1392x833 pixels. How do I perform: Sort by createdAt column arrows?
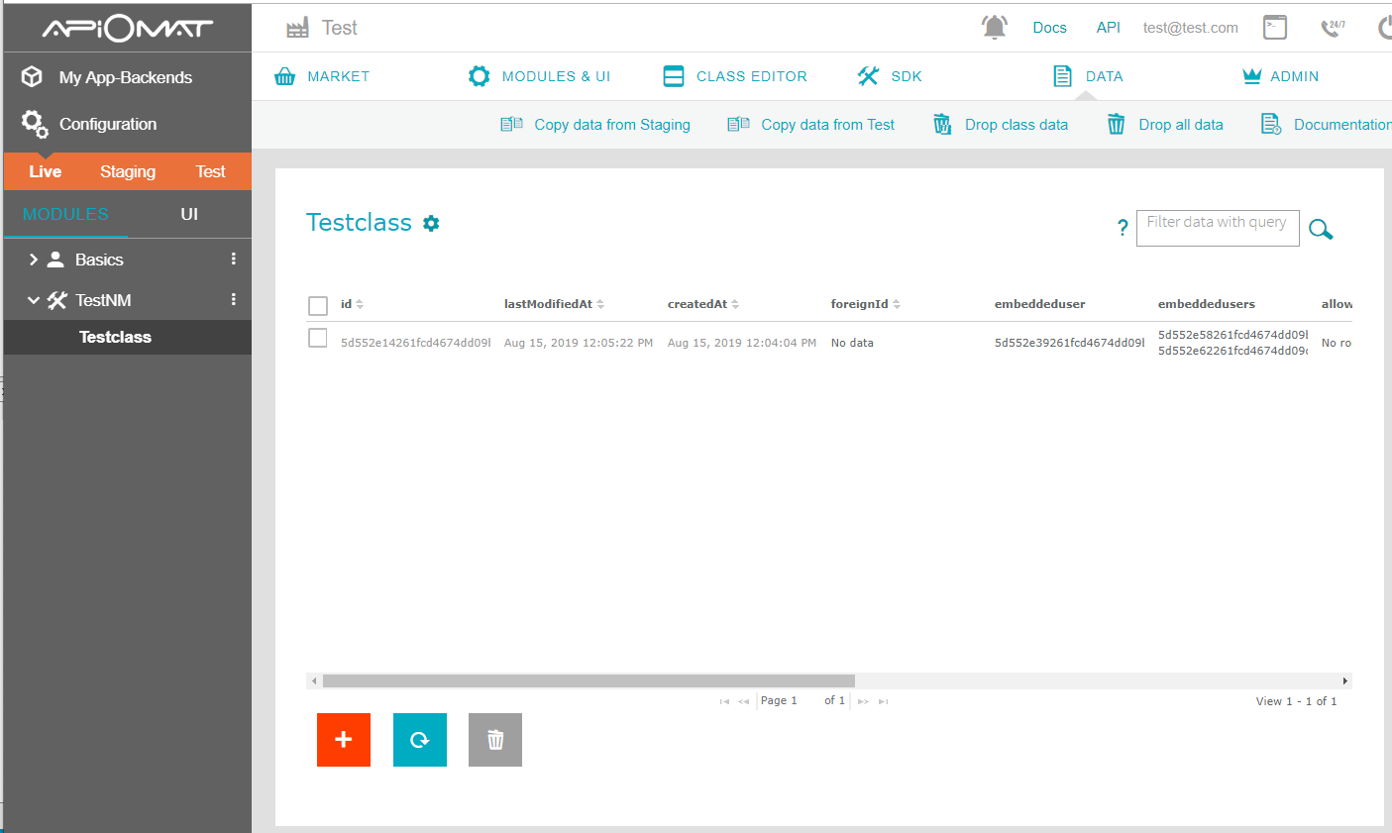coord(735,304)
